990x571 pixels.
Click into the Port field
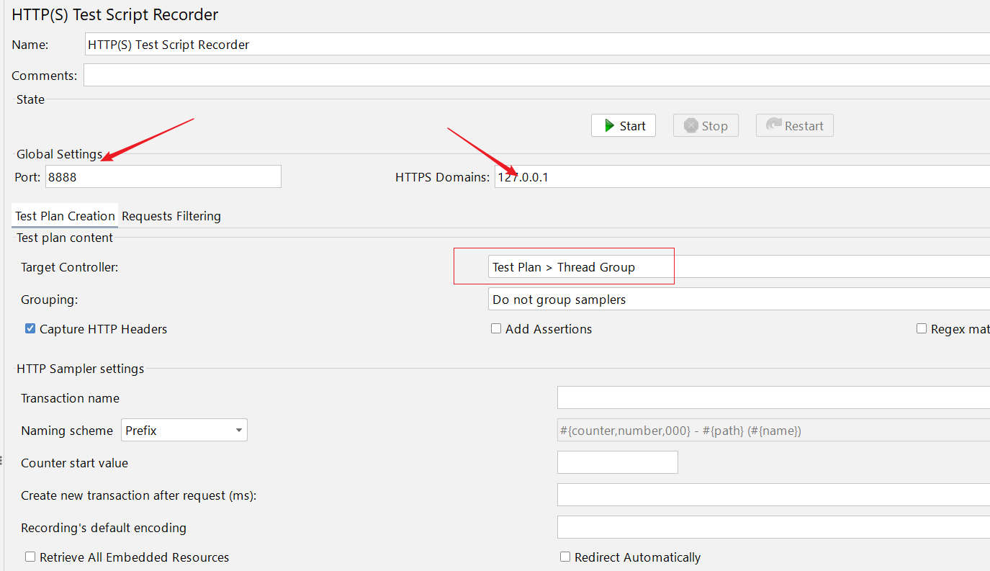[163, 177]
